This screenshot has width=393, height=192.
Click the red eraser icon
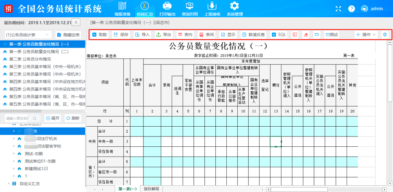click(x=305, y=35)
